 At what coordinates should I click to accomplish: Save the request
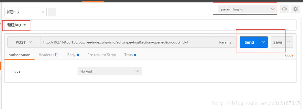(x=278, y=42)
